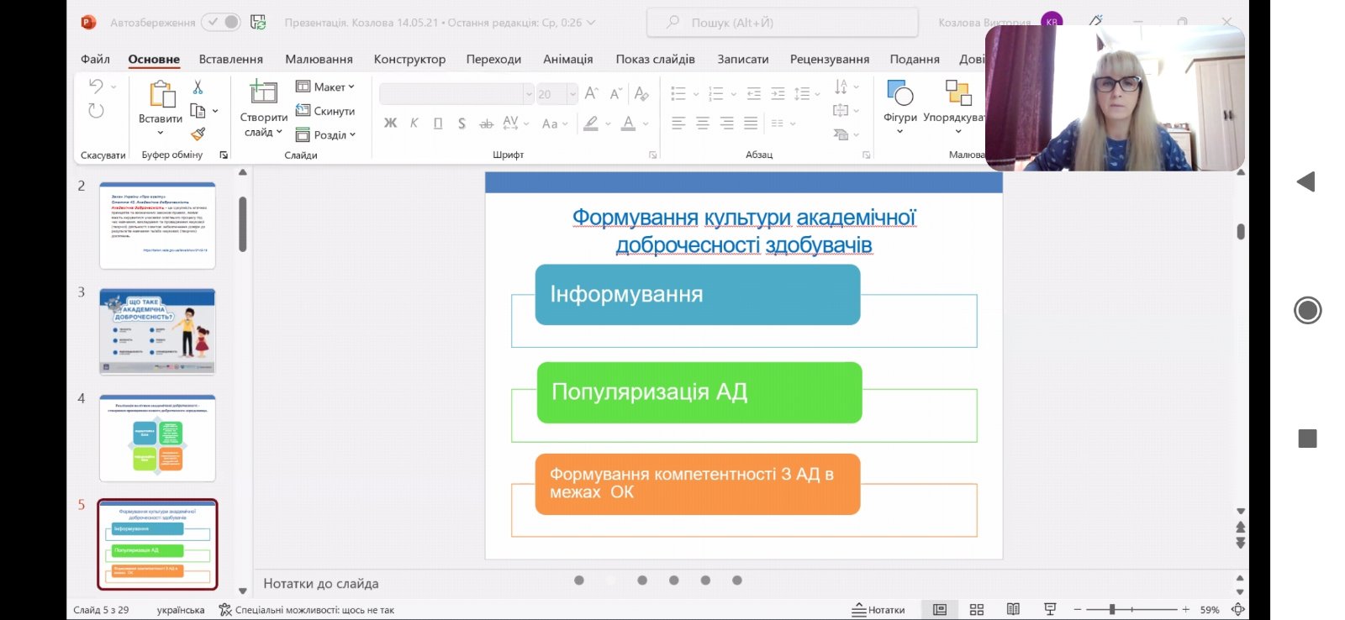Open Reading View from status bar
The image size is (1345, 620).
(1013, 610)
